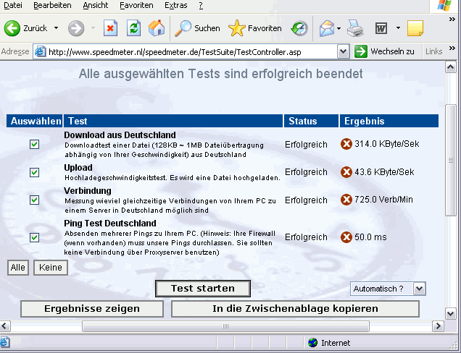
Task: Uncheck the Verbindung test checkbox
Action: click(x=34, y=200)
